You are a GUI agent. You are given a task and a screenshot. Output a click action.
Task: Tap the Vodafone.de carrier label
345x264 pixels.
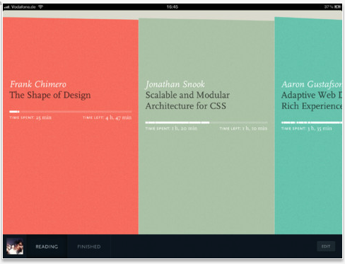pyautogui.click(x=23, y=7)
